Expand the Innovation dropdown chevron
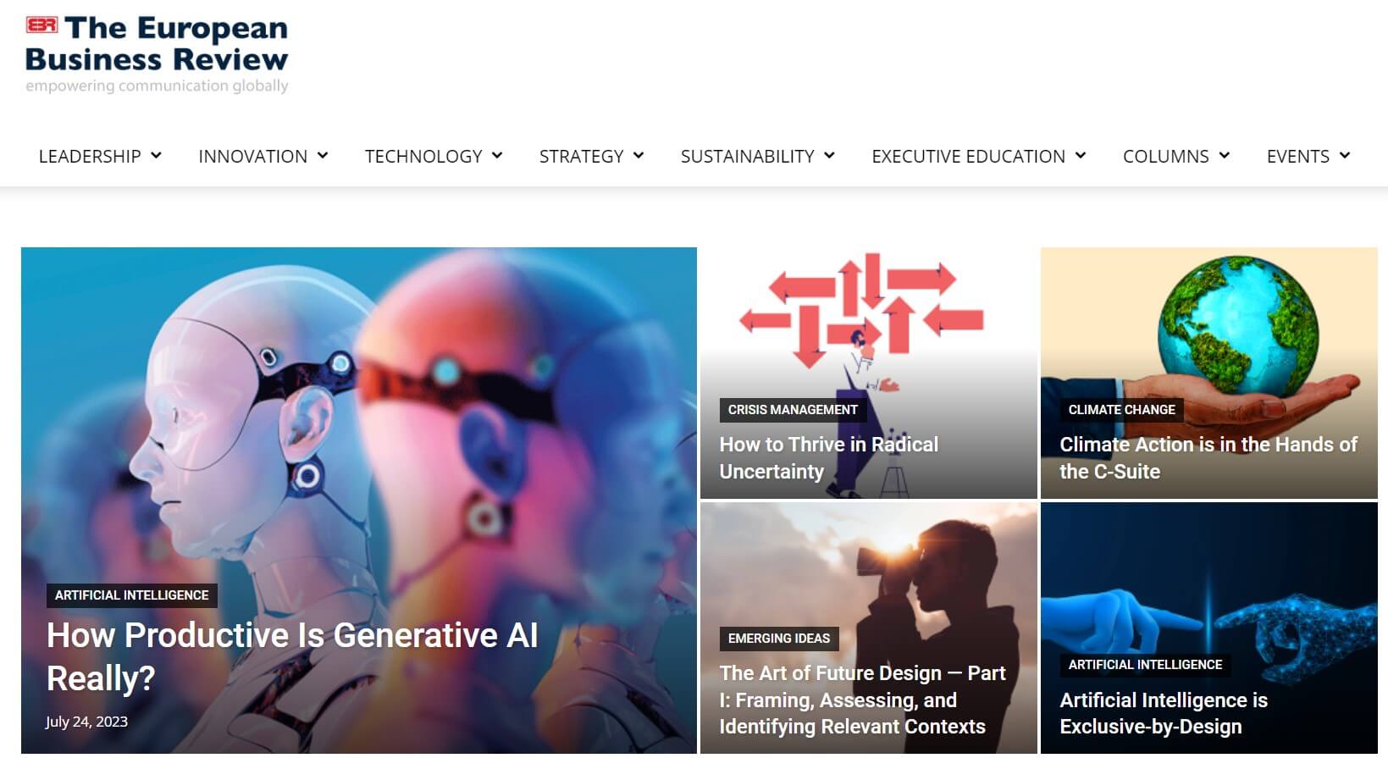Screen dimensions: 1388x758 323,156
